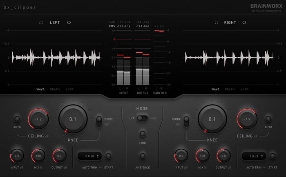Click the L/R mode label
This screenshot has width=286, height=177.
[x=132, y=119]
